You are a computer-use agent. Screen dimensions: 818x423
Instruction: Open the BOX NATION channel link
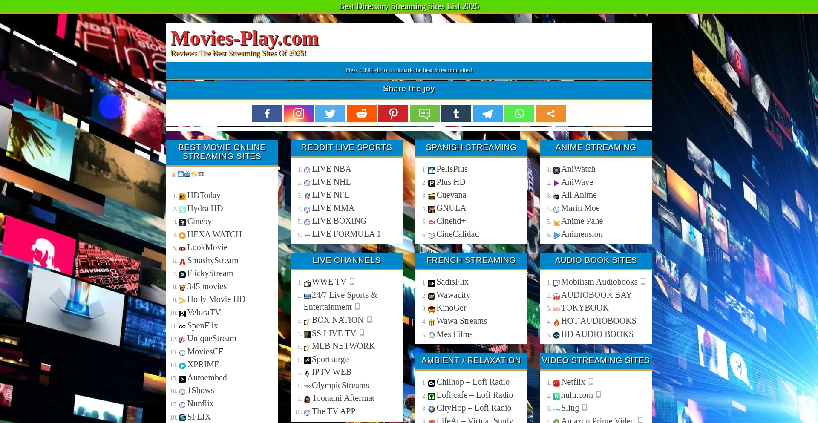(x=337, y=320)
